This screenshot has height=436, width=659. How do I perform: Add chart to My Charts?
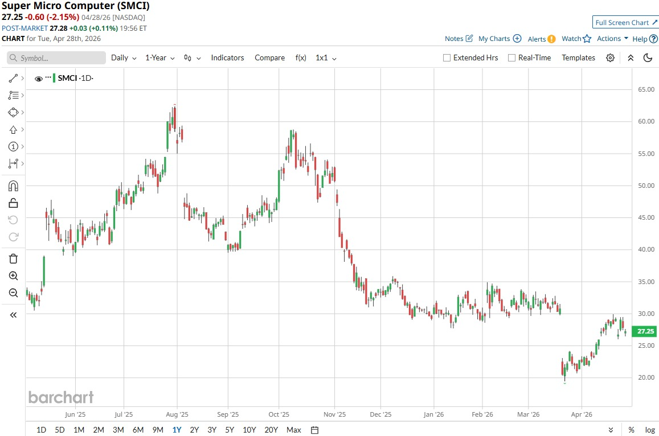click(x=517, y=38)
